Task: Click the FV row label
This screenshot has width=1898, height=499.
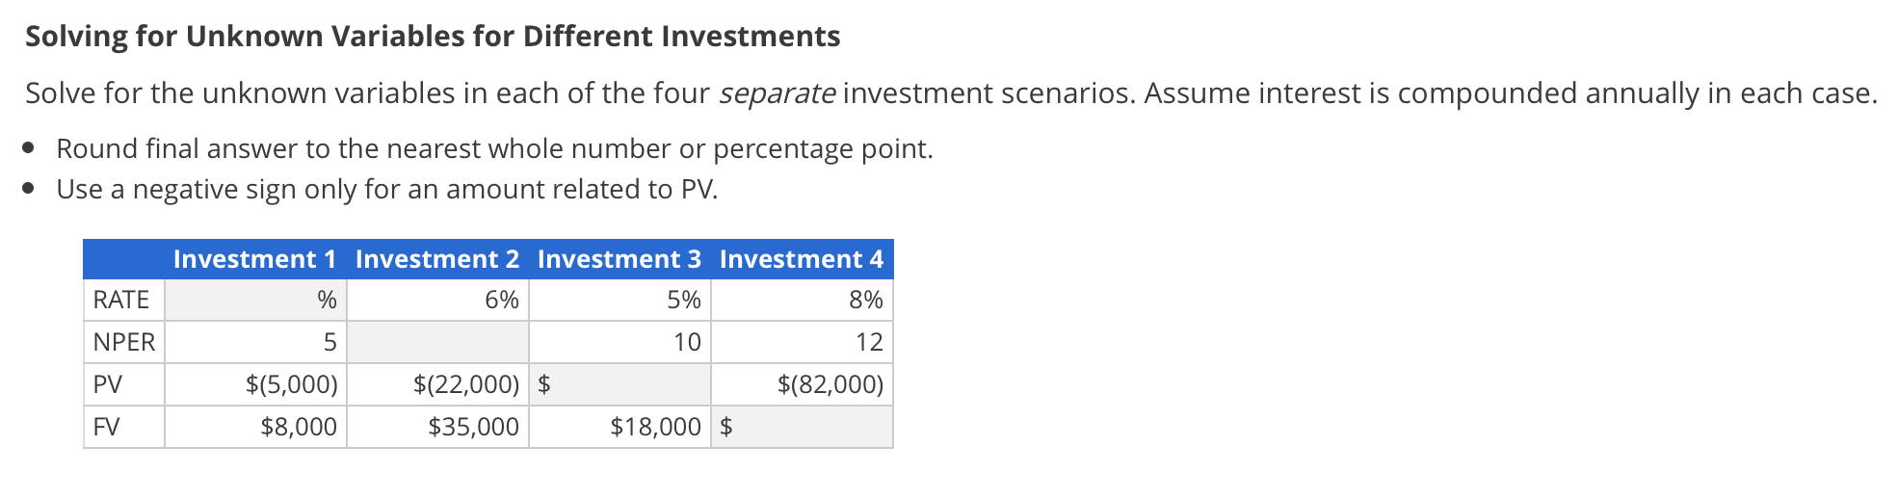Action: [x=107, y=427]
